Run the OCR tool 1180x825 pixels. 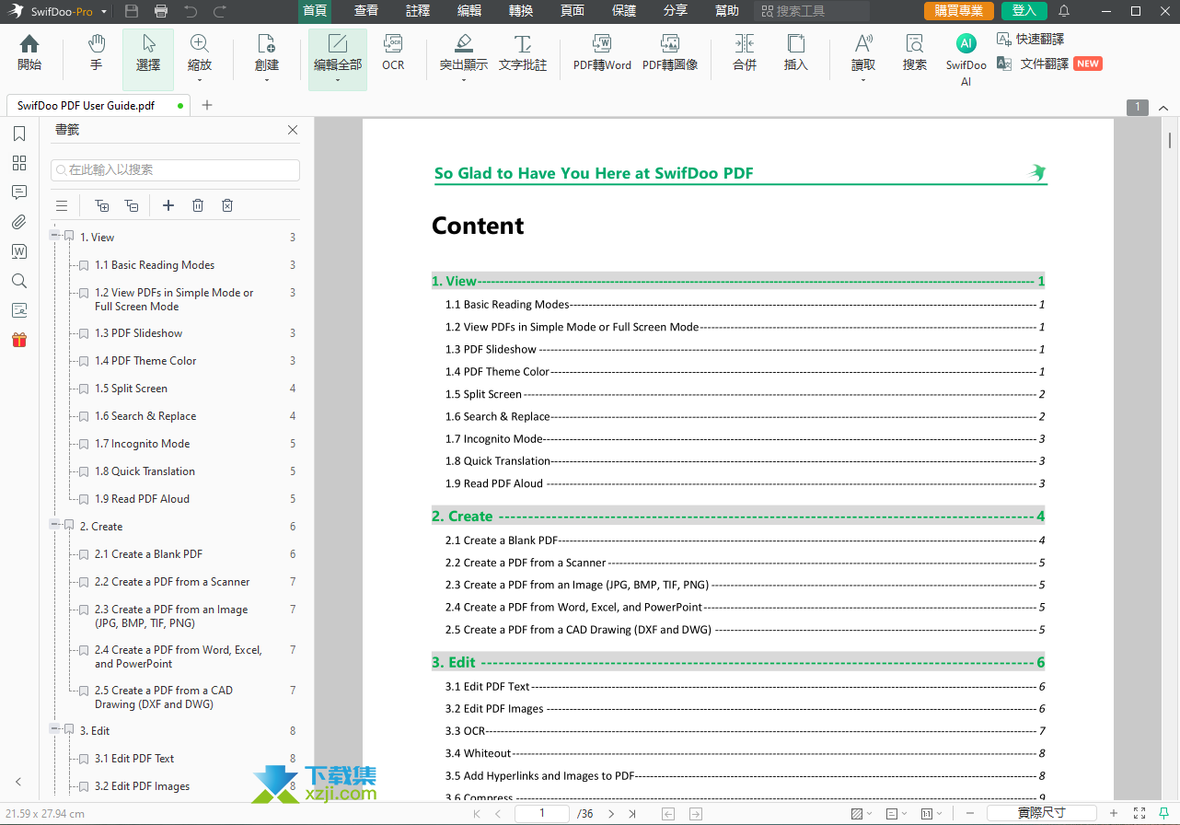pyautogui.click(x=393, y=54)
